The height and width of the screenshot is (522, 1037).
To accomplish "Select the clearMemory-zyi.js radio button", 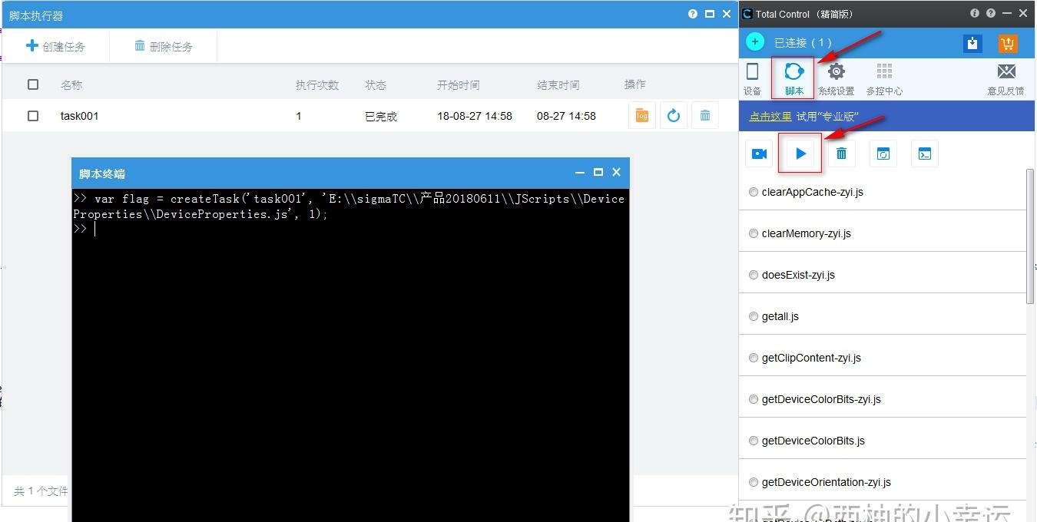I will pos(754,233).
